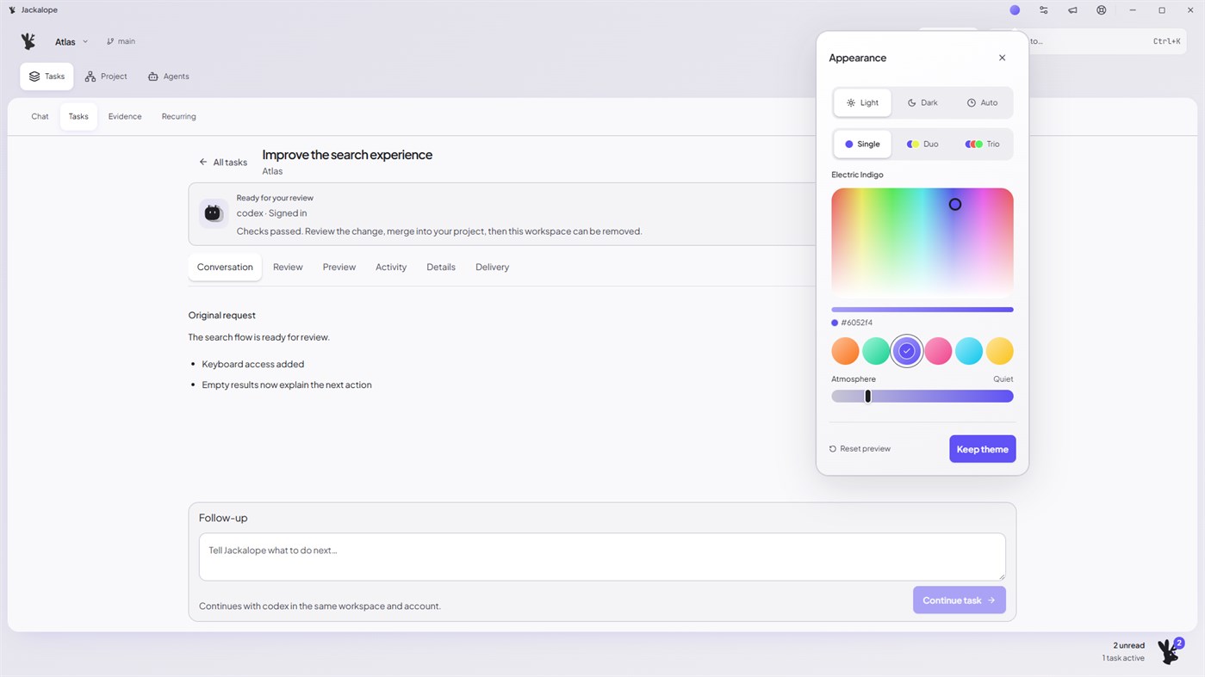1205x677 pixels.
Task: Open the Project section
Action: (106, 77)
